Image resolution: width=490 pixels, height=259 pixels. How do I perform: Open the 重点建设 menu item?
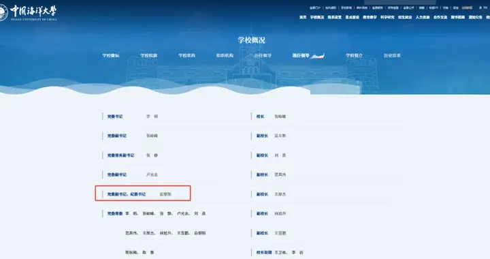point(353,17)
